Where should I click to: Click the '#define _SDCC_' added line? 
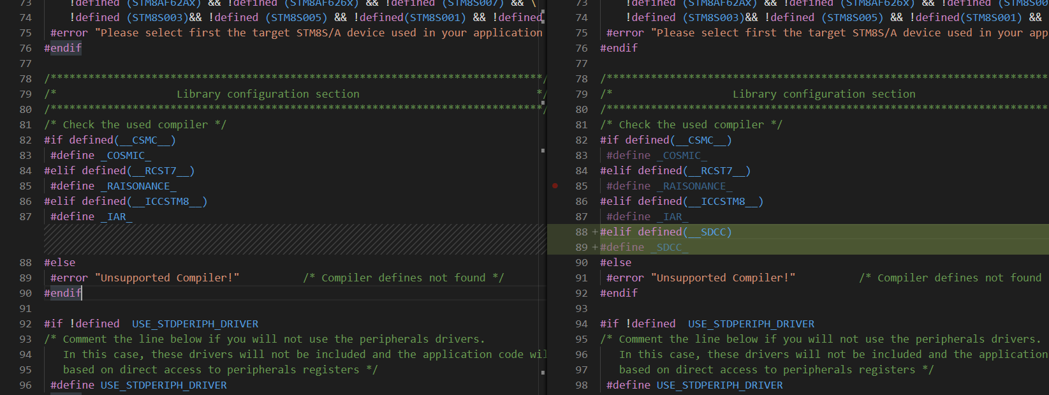point(643,247)
